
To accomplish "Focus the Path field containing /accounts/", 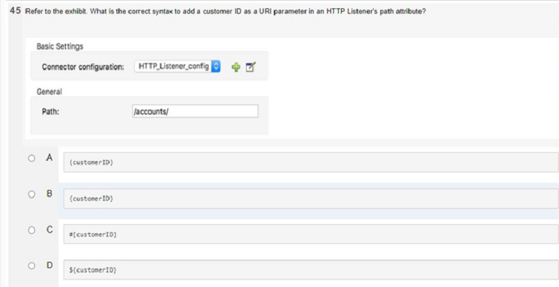I will coord(195,111).
